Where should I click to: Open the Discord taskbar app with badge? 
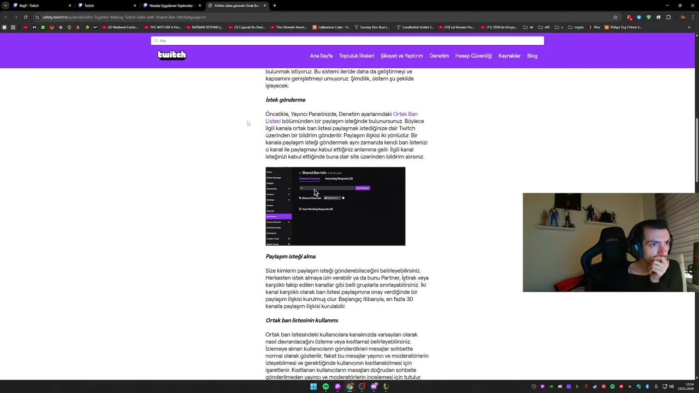pyautogui.click(x=374, y=386)
